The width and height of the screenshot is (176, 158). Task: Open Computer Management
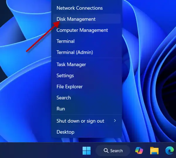click(x=87, y=30)
